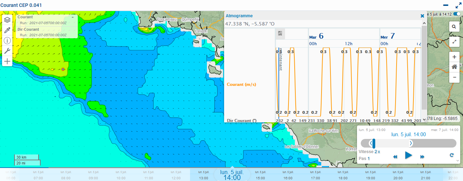Select the eyedropper probe tool
Image resolution: width=463 pixels, height=181 pixels.
[x=7, y=30]
